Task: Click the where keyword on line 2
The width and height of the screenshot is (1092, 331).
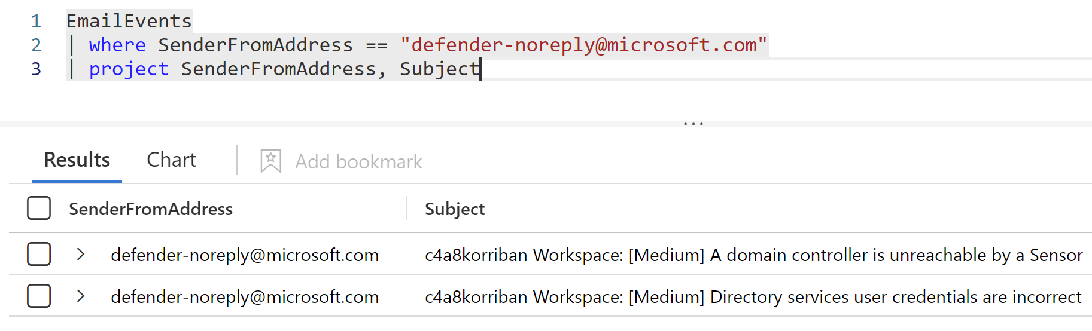Action: point(117,45)
